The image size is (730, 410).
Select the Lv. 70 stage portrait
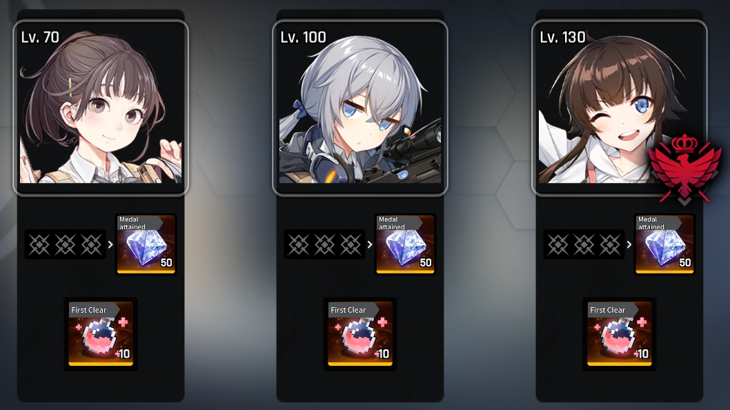click(x=101, y=108)
